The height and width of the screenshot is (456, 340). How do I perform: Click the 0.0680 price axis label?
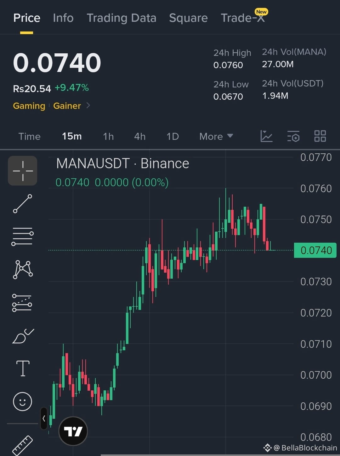point(316,437)
